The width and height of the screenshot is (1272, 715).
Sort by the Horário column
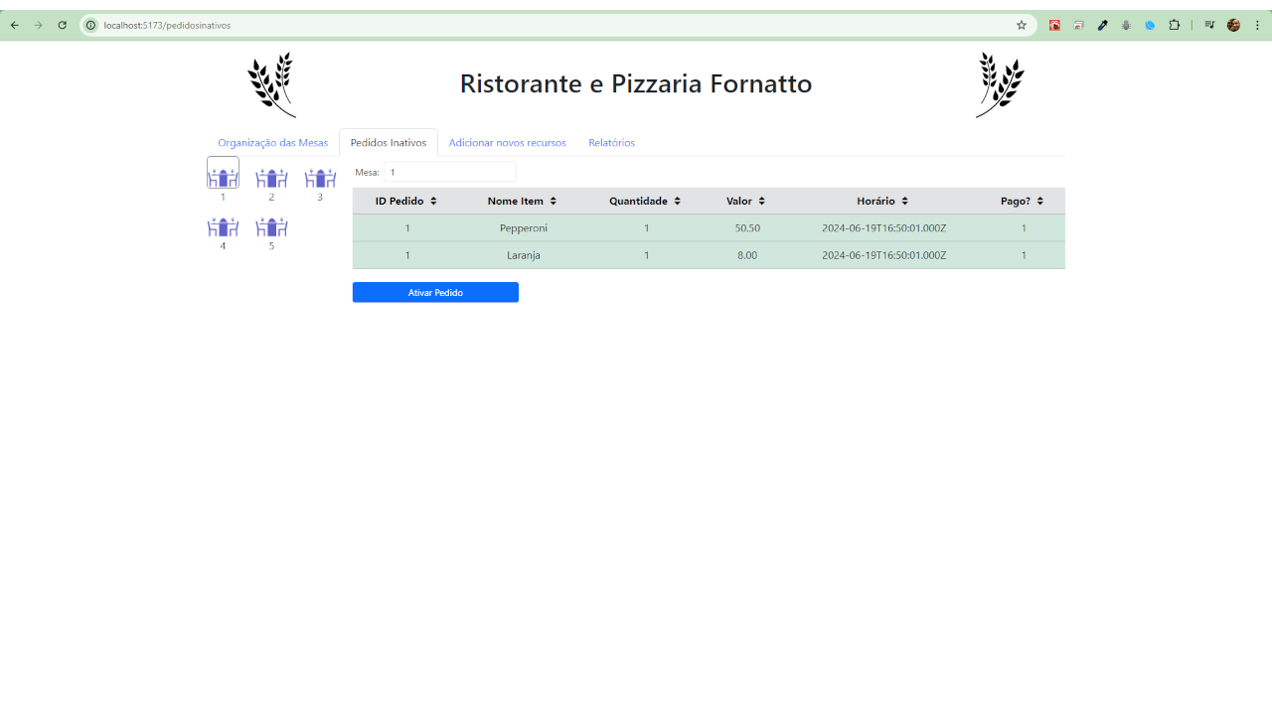tap(882, 201)
